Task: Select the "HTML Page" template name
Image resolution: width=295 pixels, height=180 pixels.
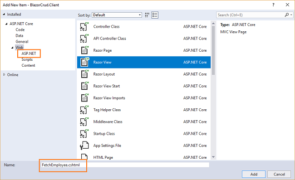Action: click(x=103, y=157)
